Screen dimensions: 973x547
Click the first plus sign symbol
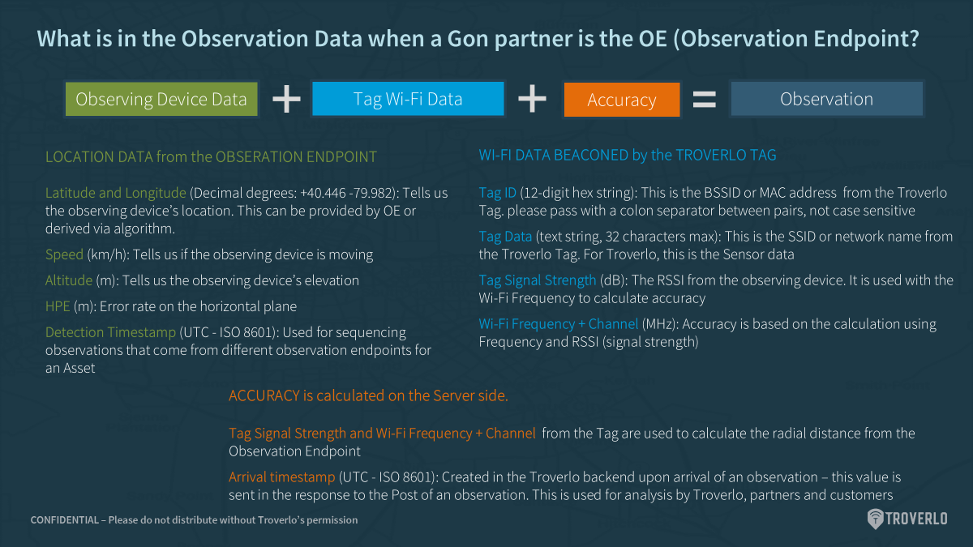tap(286, 99)
